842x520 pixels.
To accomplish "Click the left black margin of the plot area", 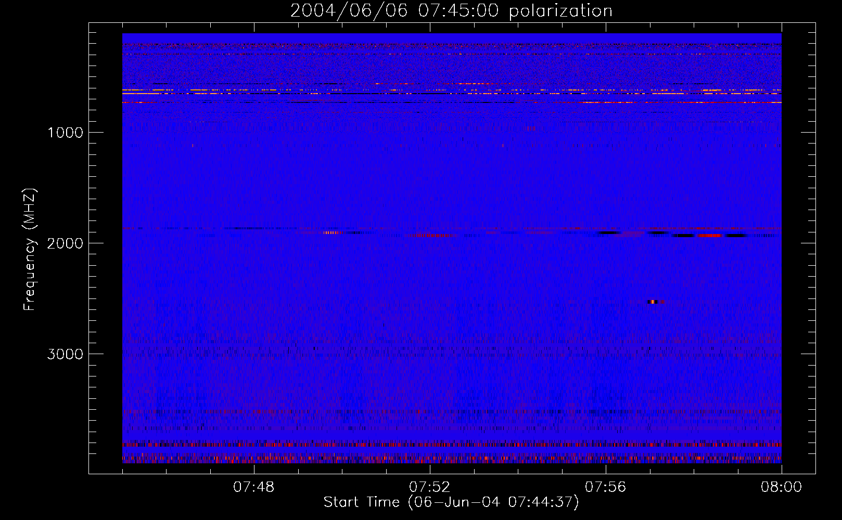I will pyautogui.click(x=106, y=248).
